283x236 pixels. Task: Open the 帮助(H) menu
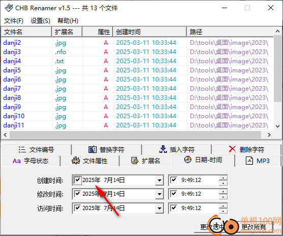tap(68, 21)
